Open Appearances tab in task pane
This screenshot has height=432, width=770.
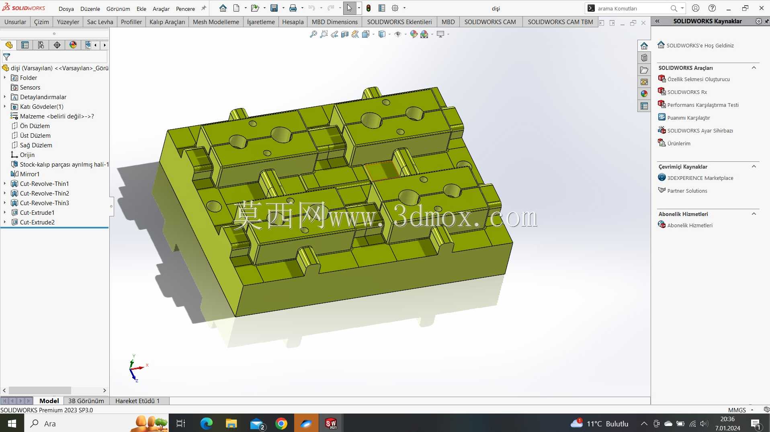(644, 94)
